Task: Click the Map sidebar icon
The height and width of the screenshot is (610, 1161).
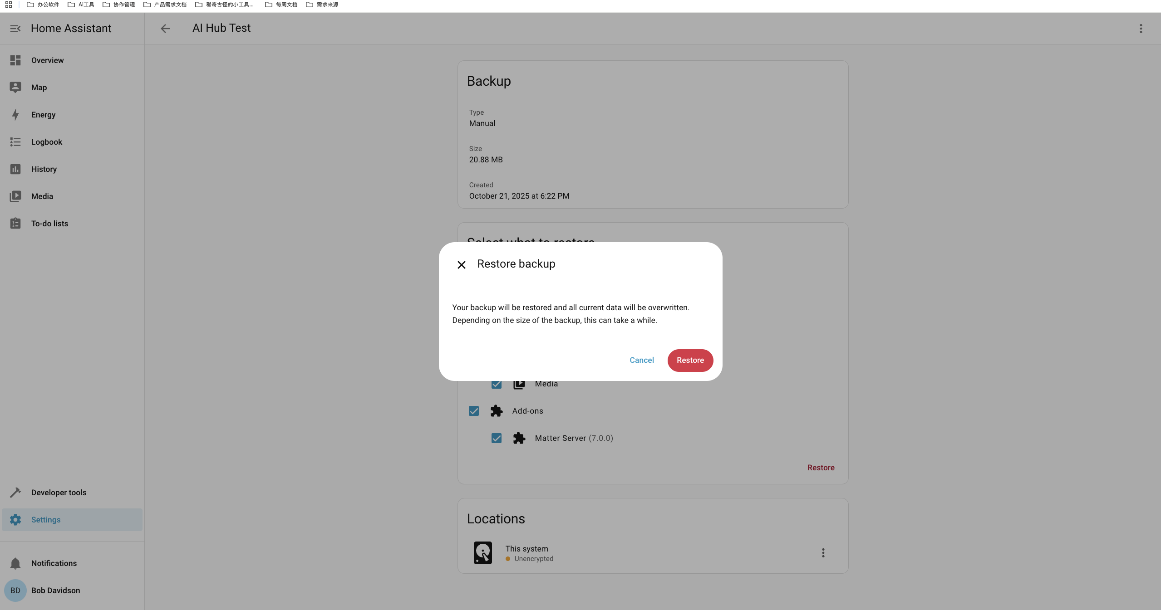Action: (x=15, y=88)
